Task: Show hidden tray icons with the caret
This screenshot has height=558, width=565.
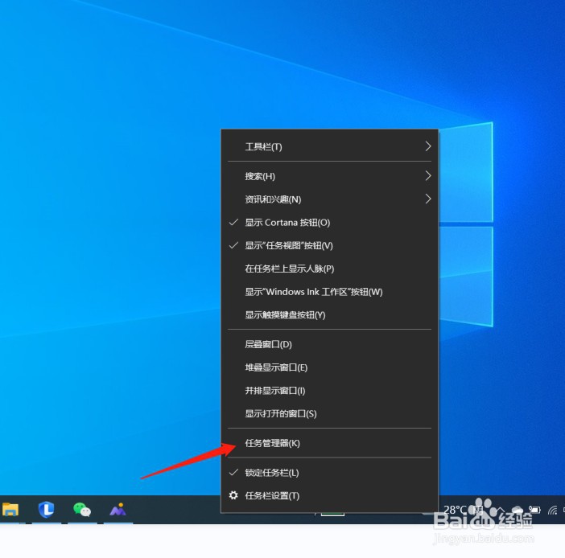Action: pyautogui.click(x=501, y=510)
